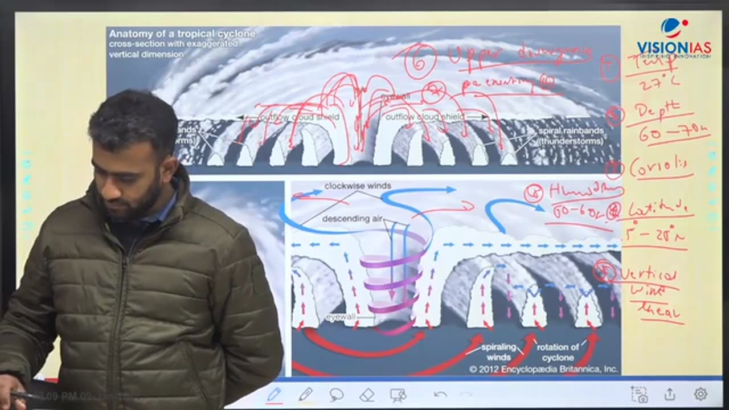Screen dimensions: 729x410
Task: Open the share/export option
Action: [670, 394]
